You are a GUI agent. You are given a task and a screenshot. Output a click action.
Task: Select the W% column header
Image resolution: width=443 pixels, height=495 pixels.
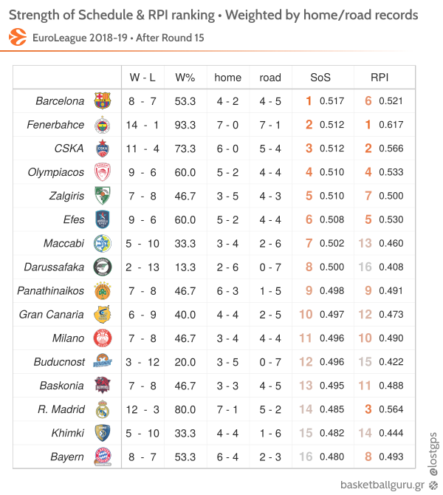[185, 78]
